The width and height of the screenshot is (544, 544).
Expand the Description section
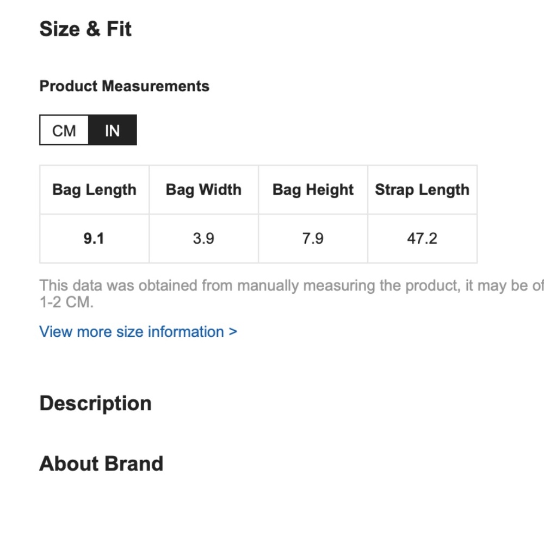tap(95, 404)
